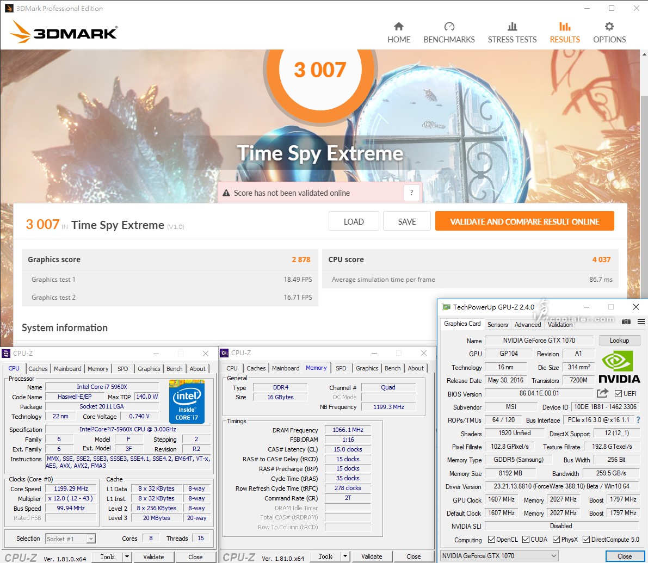Viewport: 648px width, 563px height.
Task: Click the Intel Core i7 logo in CPU-Z
Action: click(187, 401)
